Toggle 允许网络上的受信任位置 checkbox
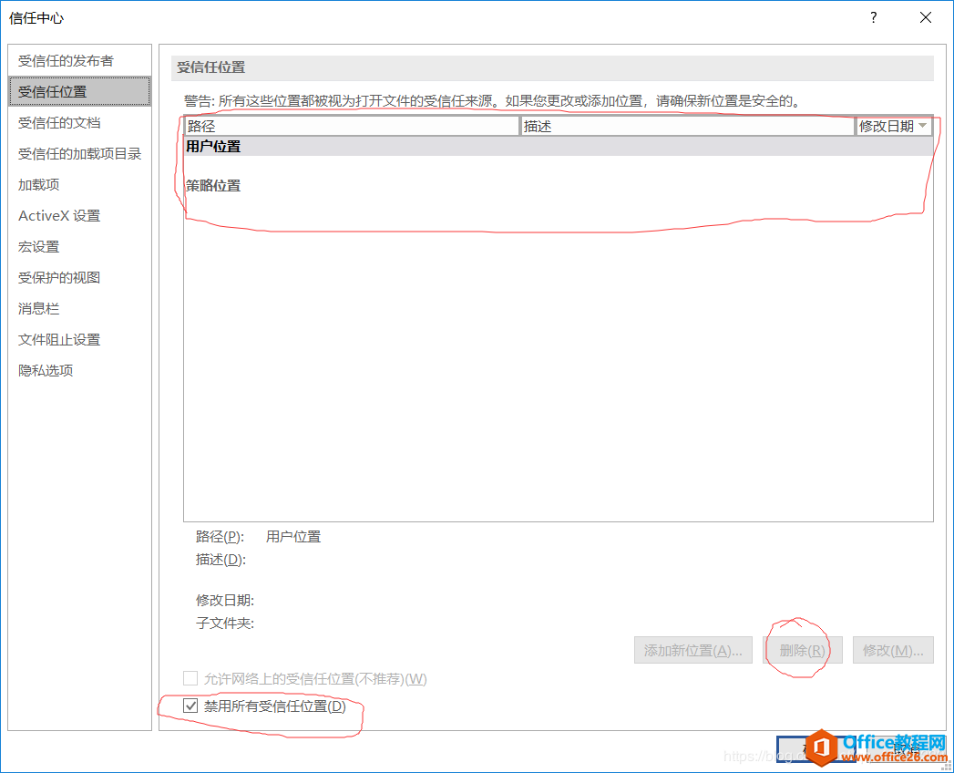 [x=190, y=677]
